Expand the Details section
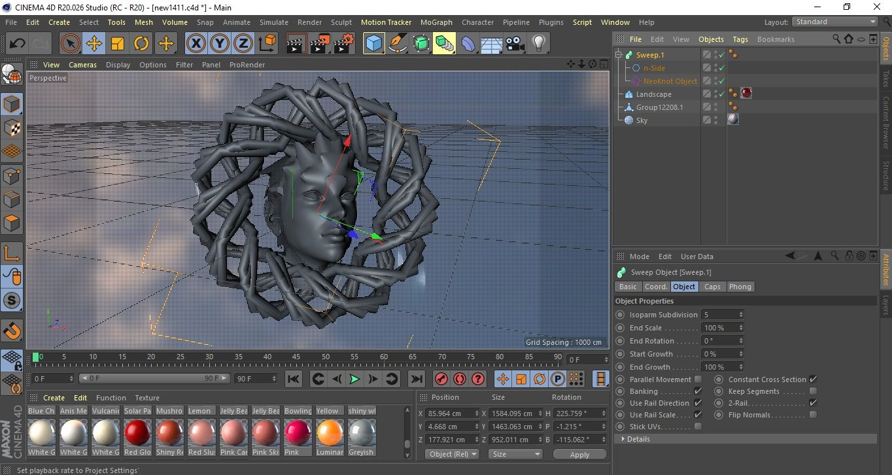 pos(638,439)
